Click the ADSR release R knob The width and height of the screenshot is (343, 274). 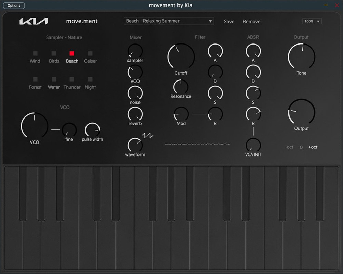(253, 114)
